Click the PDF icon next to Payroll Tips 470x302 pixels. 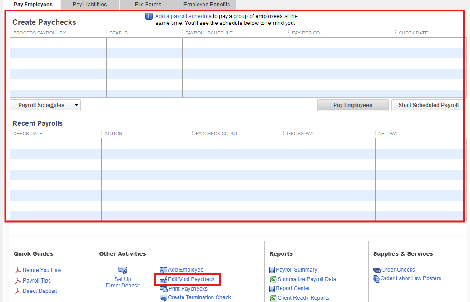coord(18,281)
